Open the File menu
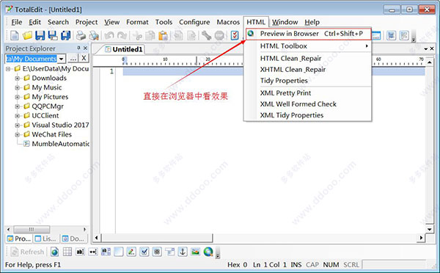This screenshot has width=440, height=273. [17, 22]
